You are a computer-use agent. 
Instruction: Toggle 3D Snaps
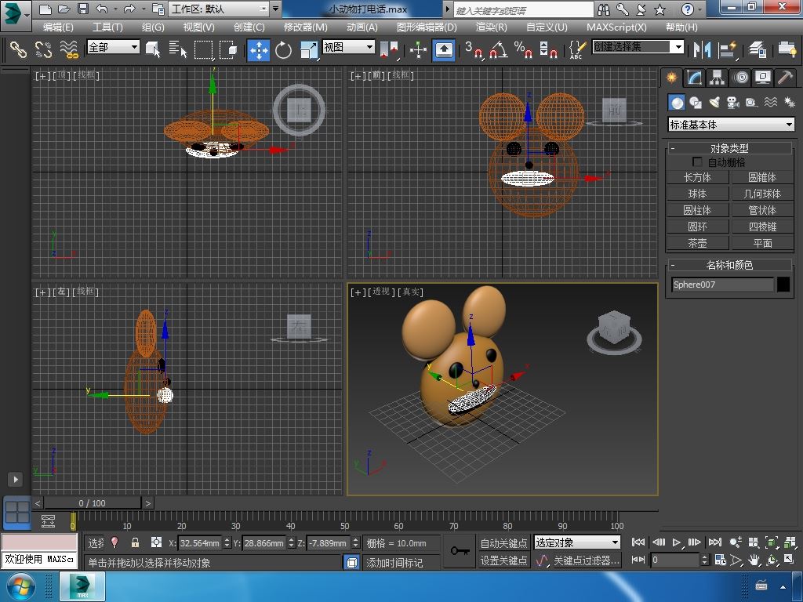point(474,49)
